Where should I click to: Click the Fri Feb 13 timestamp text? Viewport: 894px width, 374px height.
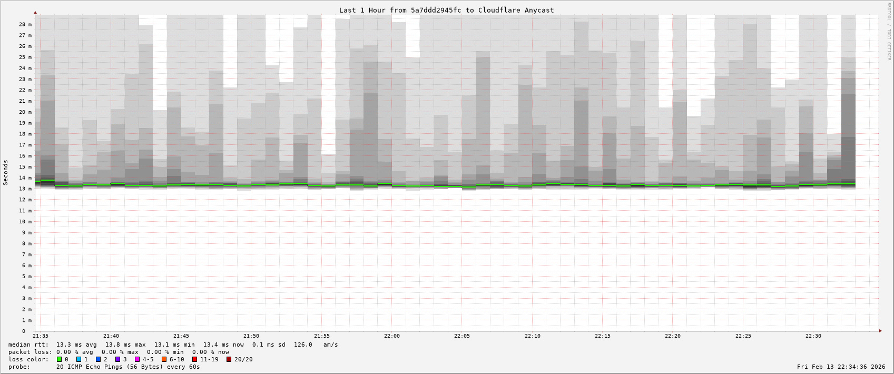click(841, 367)
